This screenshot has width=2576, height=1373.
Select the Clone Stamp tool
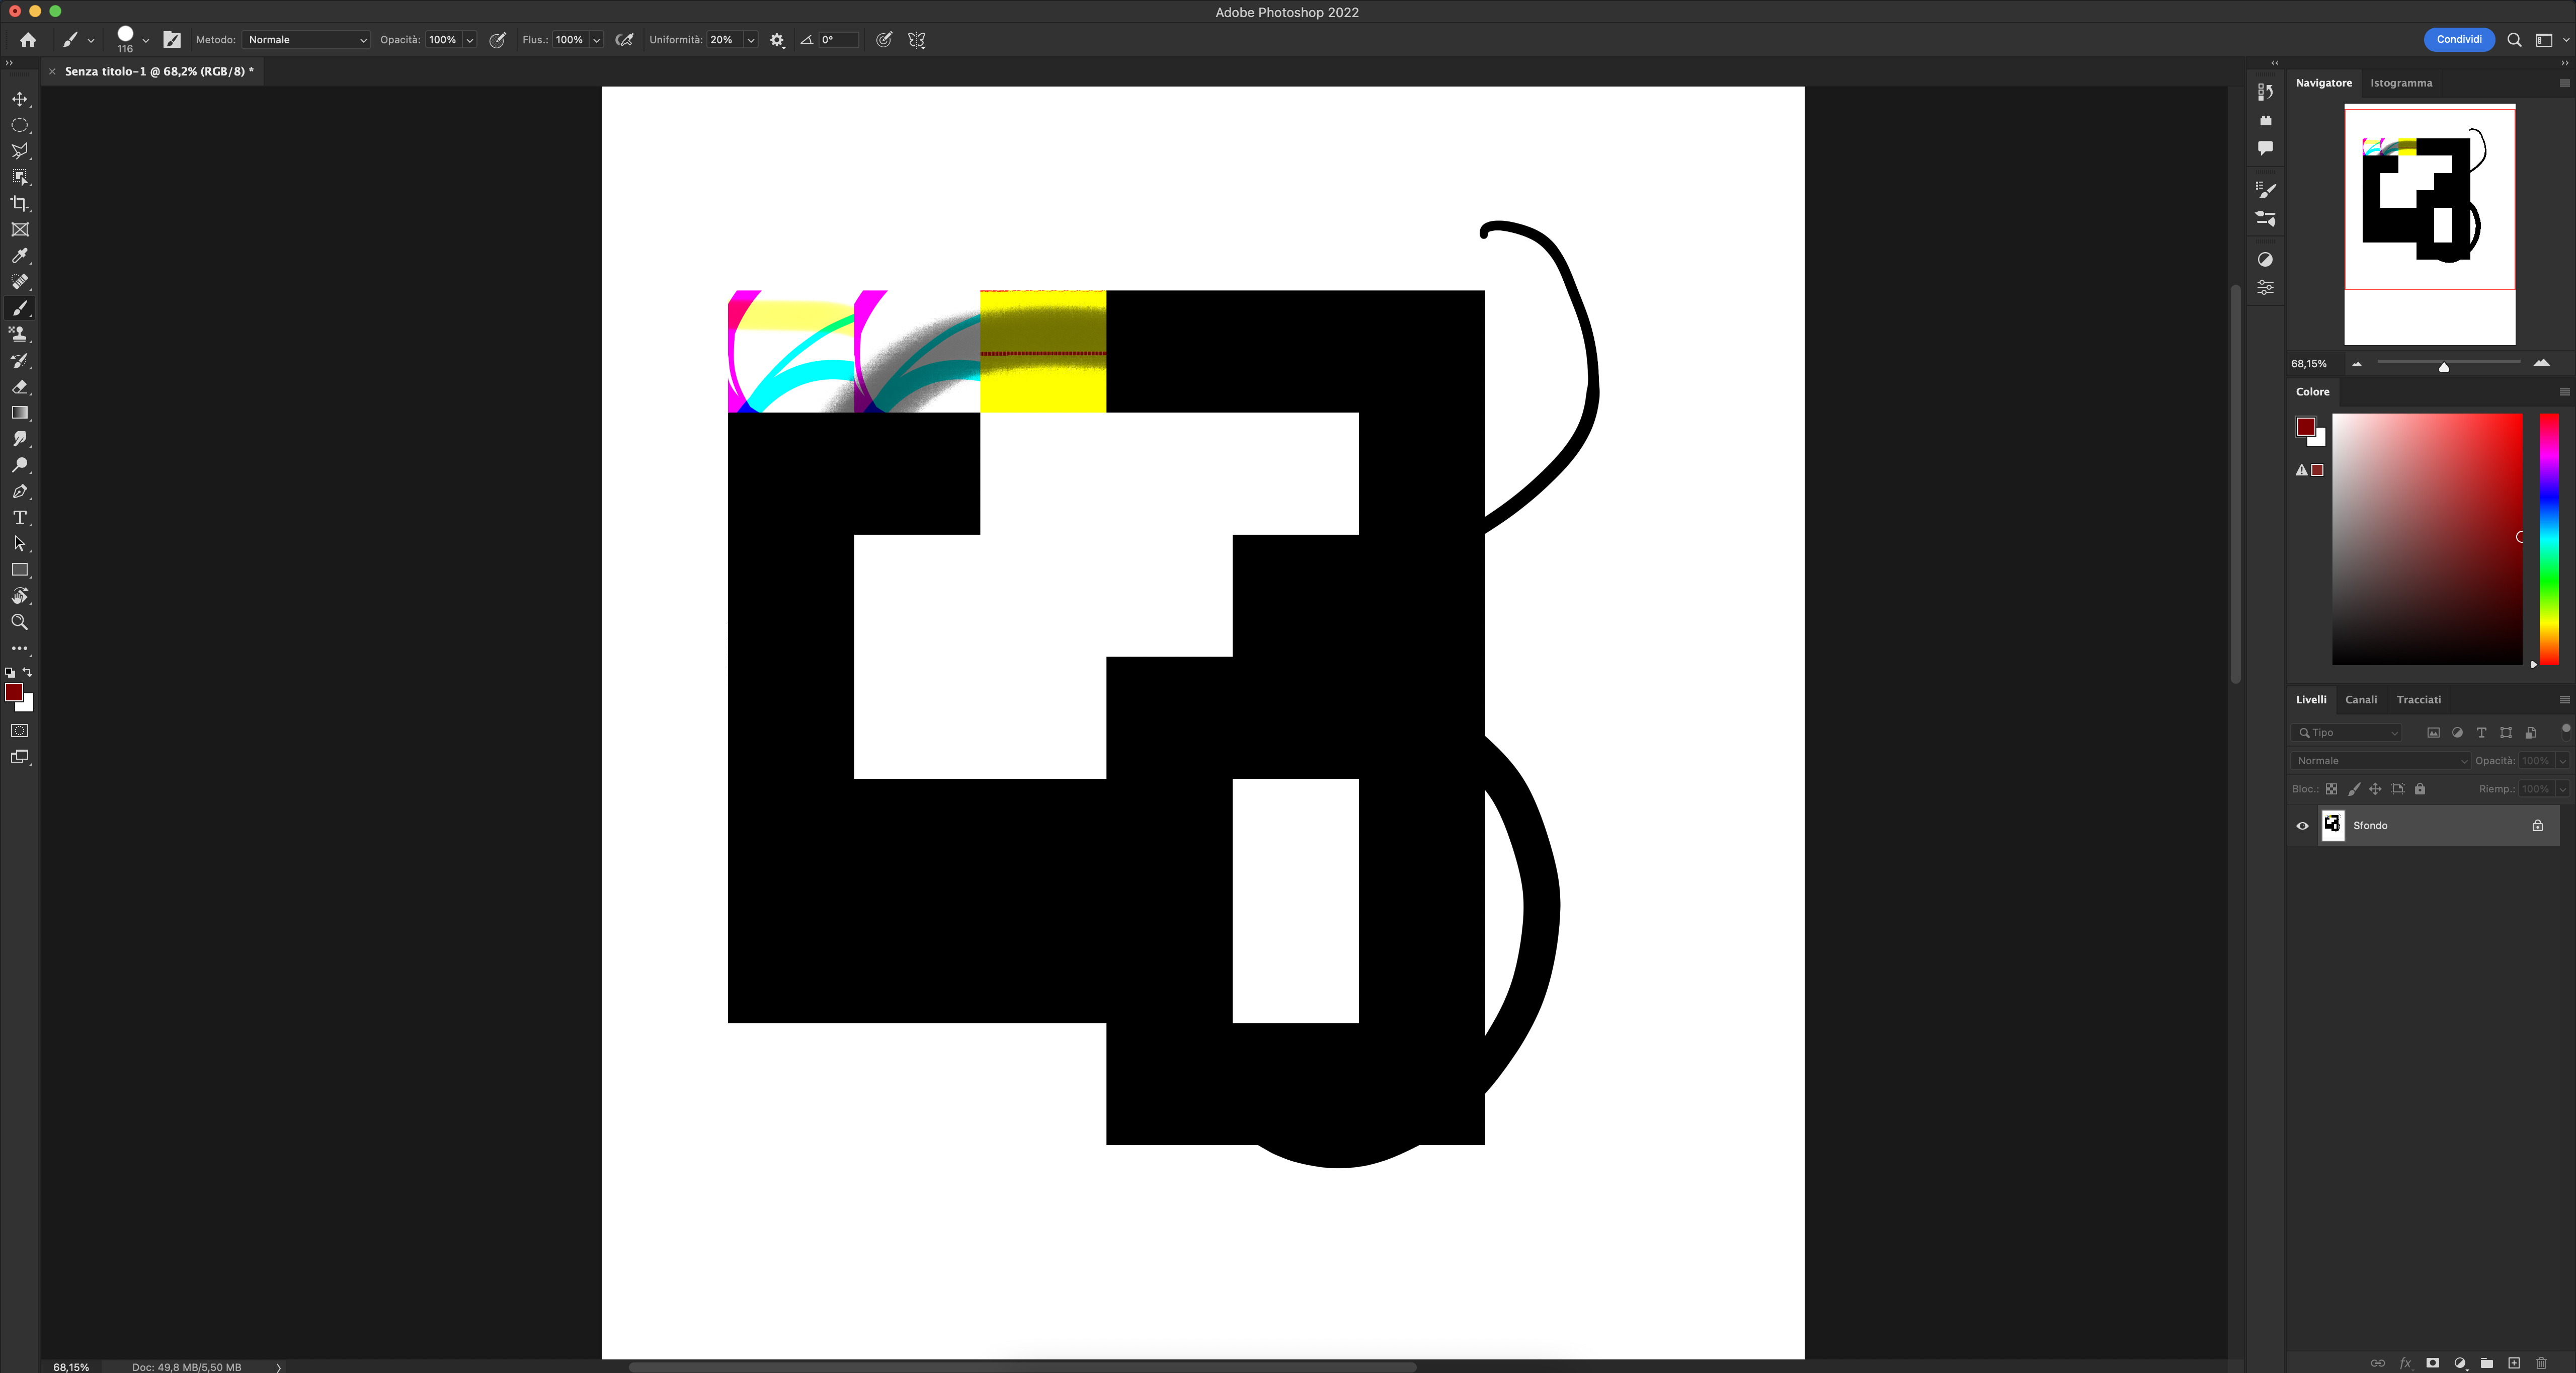coord(20,334)
